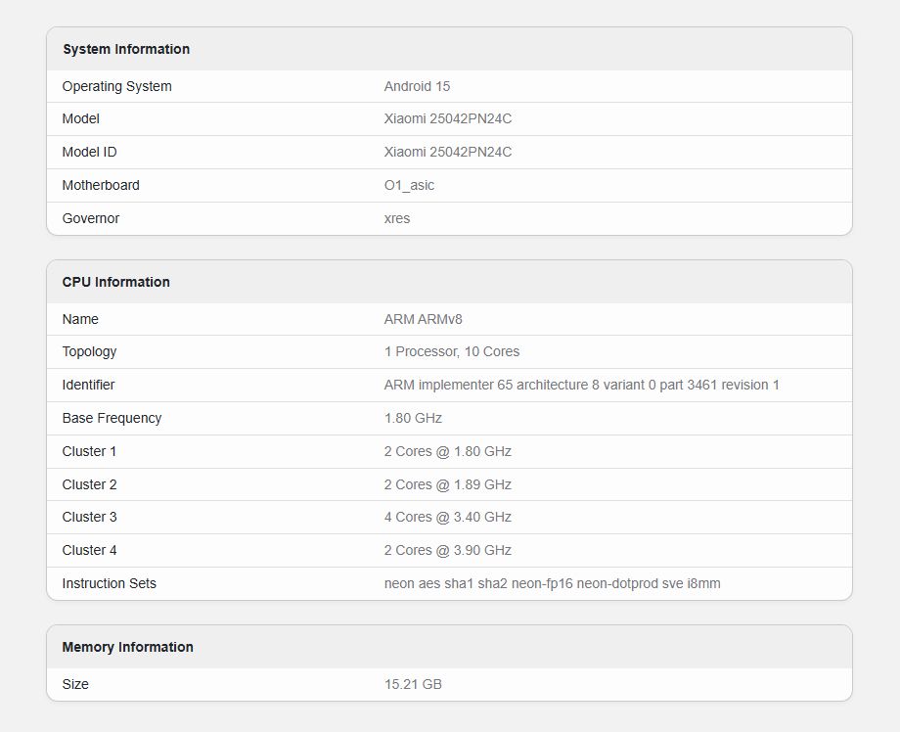Click the 15.21 GB memory value
Image resolution: width=900 pixels, height=732 pixels.
click(x=413, y=684)
